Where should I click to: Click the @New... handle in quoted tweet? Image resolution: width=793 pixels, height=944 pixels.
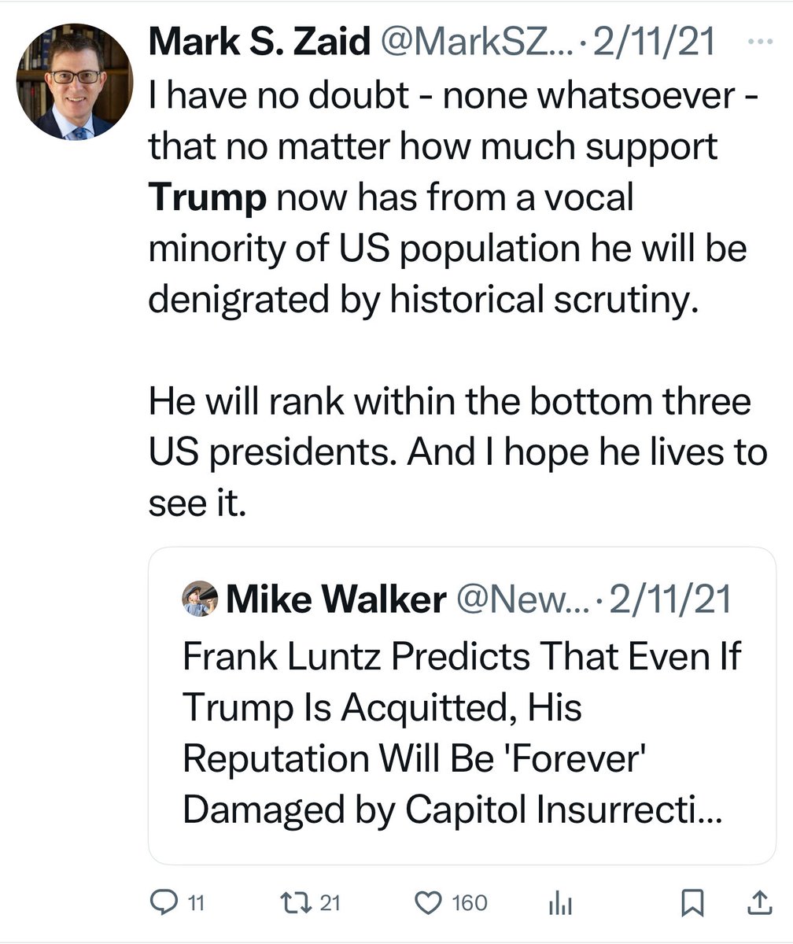[521, 600]
